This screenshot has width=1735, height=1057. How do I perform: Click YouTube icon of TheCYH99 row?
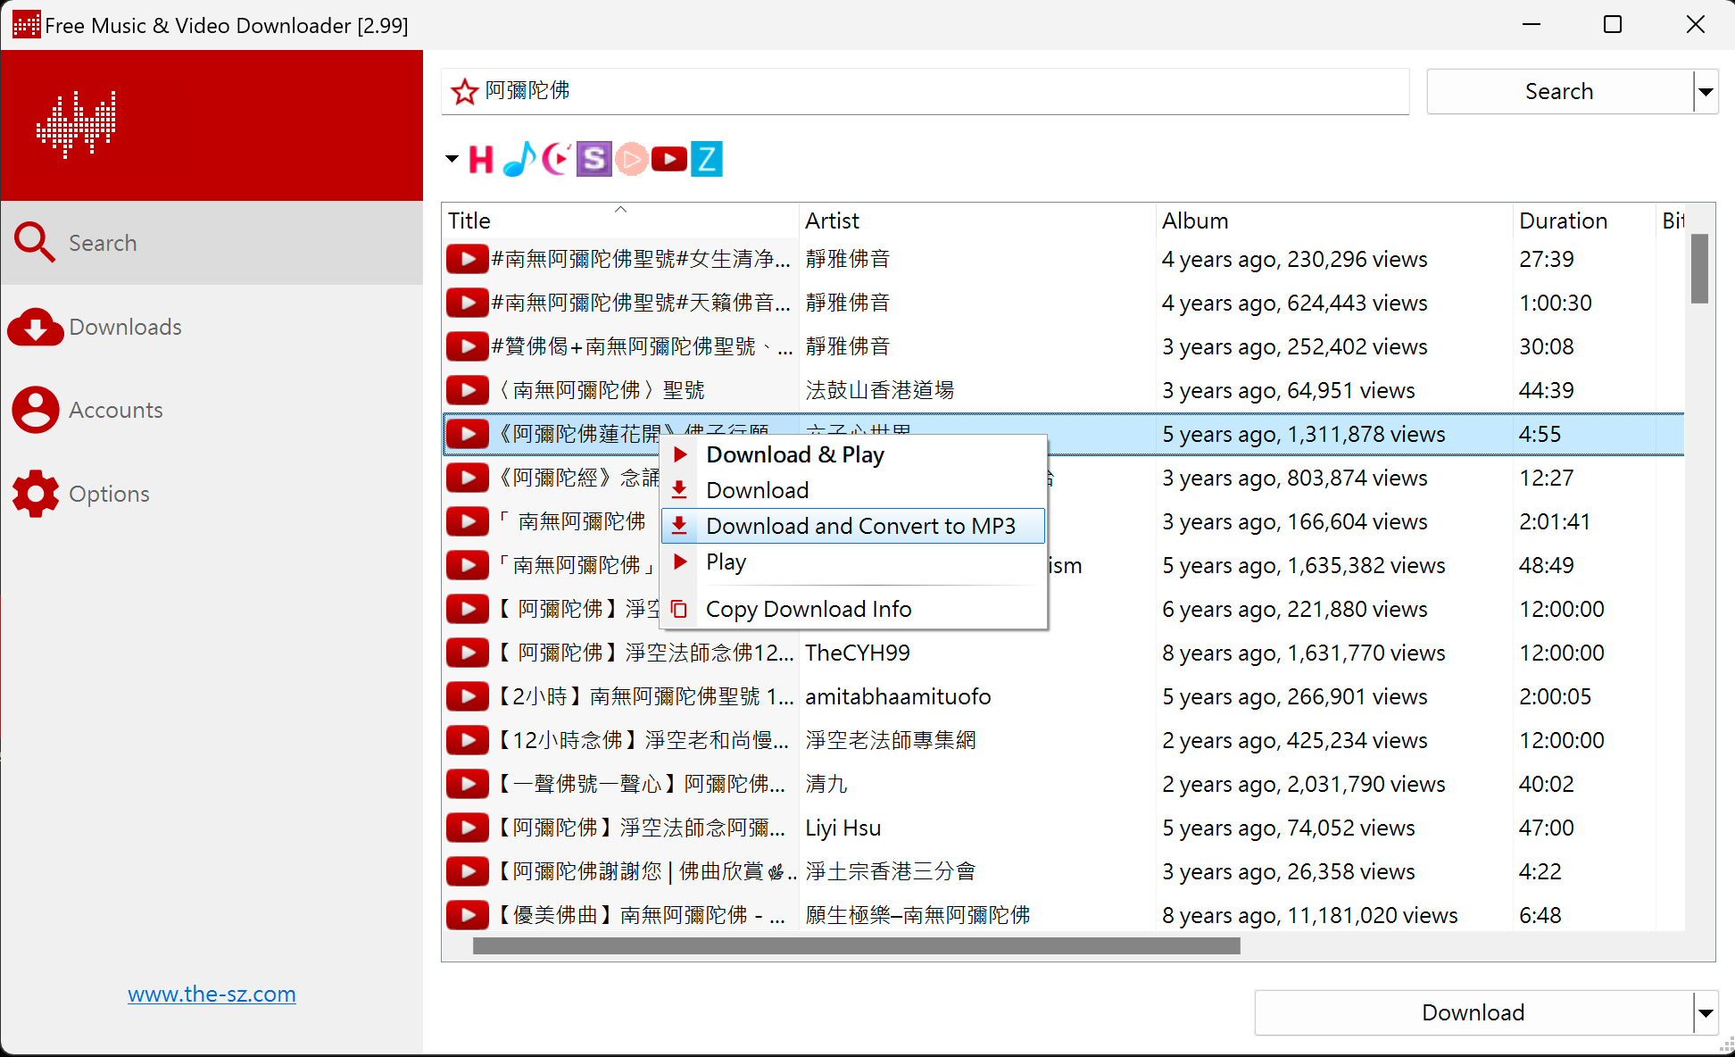[x=467, y=653]
